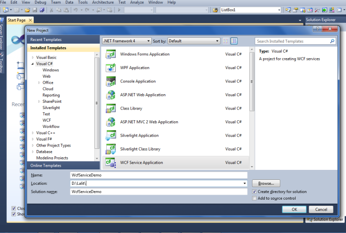Image resolution: width=346 pixels, height=233 pixels.
Task: Select the Console Application template icon
Action: pos(110,81)
